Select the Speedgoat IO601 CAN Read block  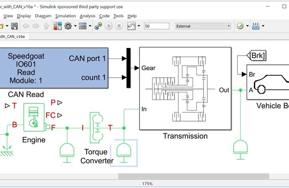(54, 68)
